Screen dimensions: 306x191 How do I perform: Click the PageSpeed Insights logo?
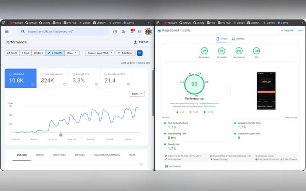tap(174, 31)
